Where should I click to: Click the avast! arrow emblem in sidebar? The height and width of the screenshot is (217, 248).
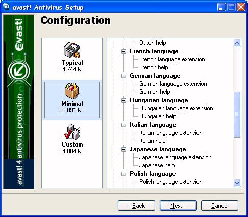[x=19, y=71]
